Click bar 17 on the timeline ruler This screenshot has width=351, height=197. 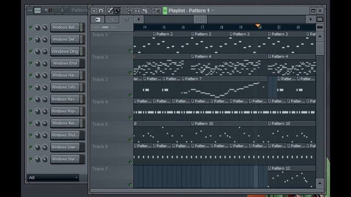pyautogui.click(x=202, y=27)
